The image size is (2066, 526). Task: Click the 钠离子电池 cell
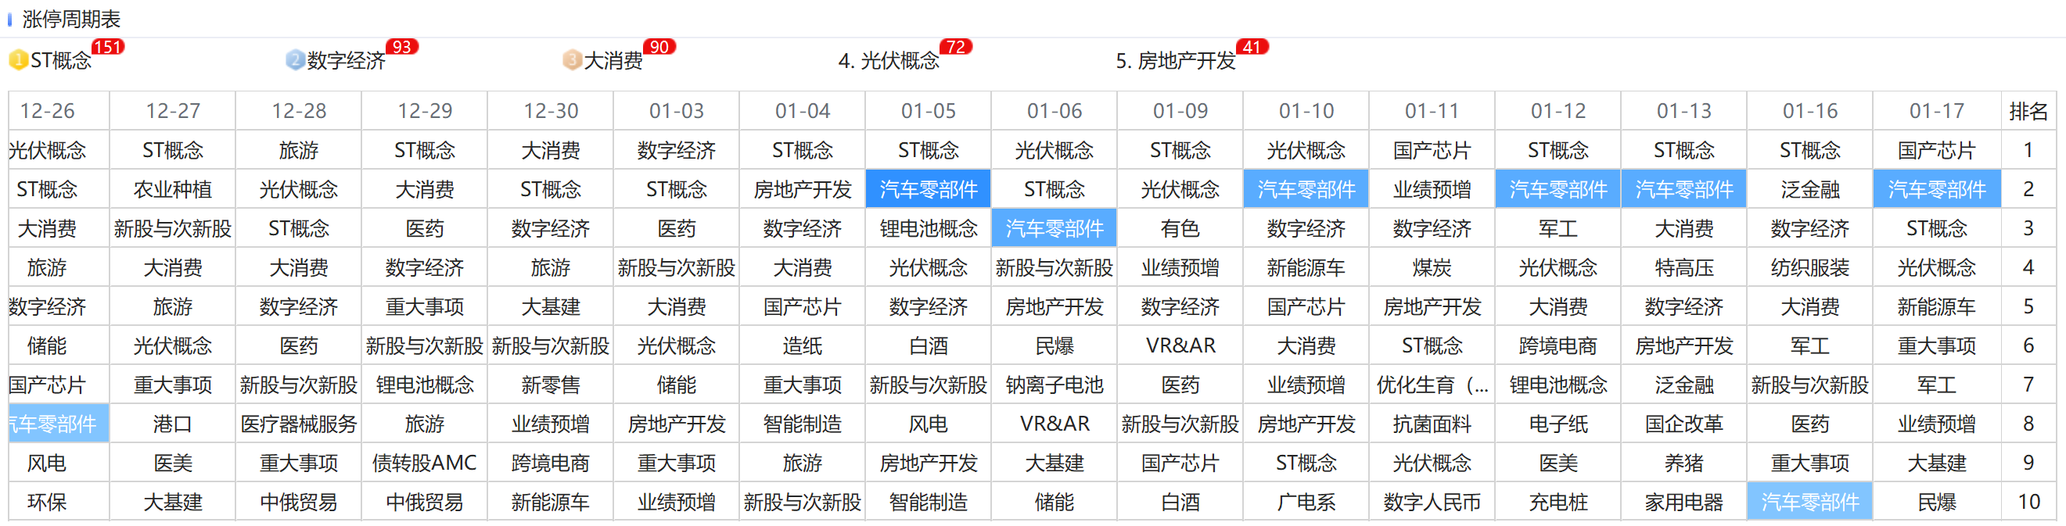coord(1054,385)
